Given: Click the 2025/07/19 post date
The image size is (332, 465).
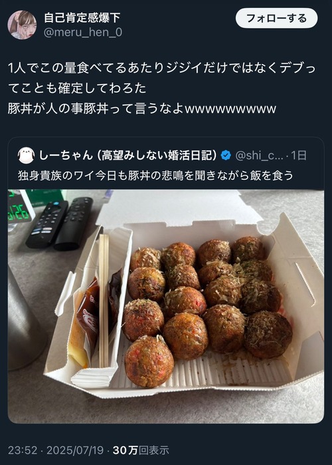Looking at the screenshot, I should pyautogui.click(x=75, y=450).
